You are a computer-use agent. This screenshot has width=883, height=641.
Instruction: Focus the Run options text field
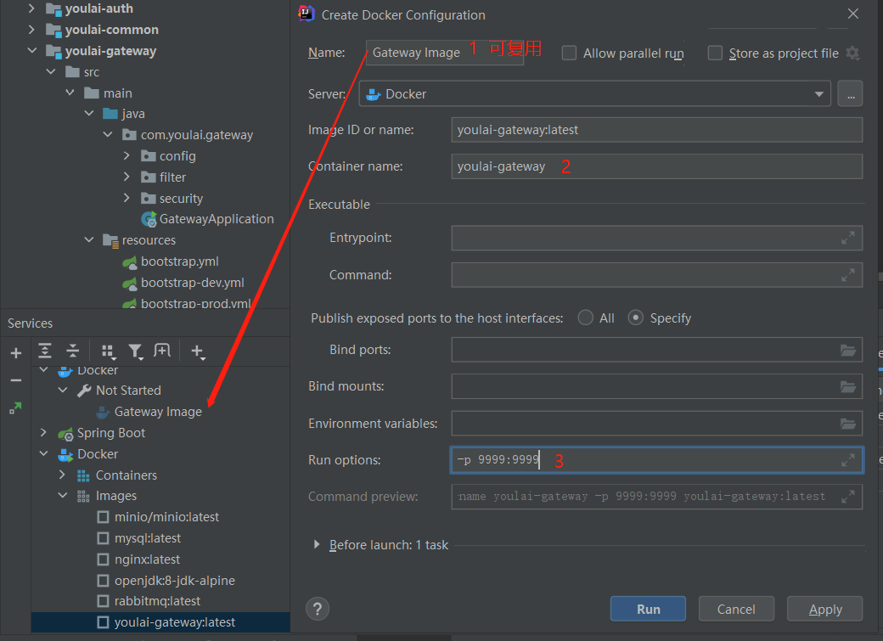[656, 460]
